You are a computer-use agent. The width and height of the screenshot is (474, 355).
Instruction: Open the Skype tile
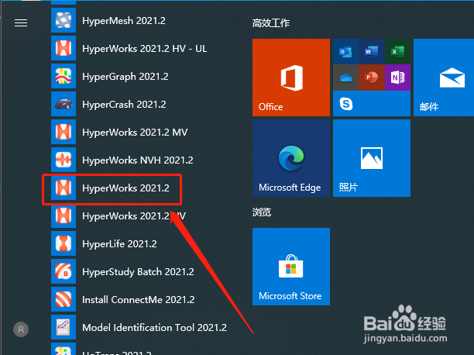coord(372,104)
